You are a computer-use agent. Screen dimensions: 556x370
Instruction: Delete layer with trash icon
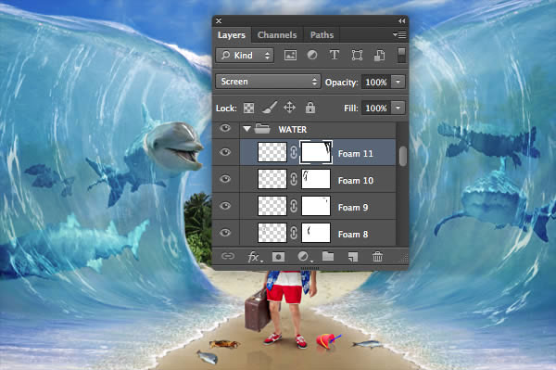[378, 256]
